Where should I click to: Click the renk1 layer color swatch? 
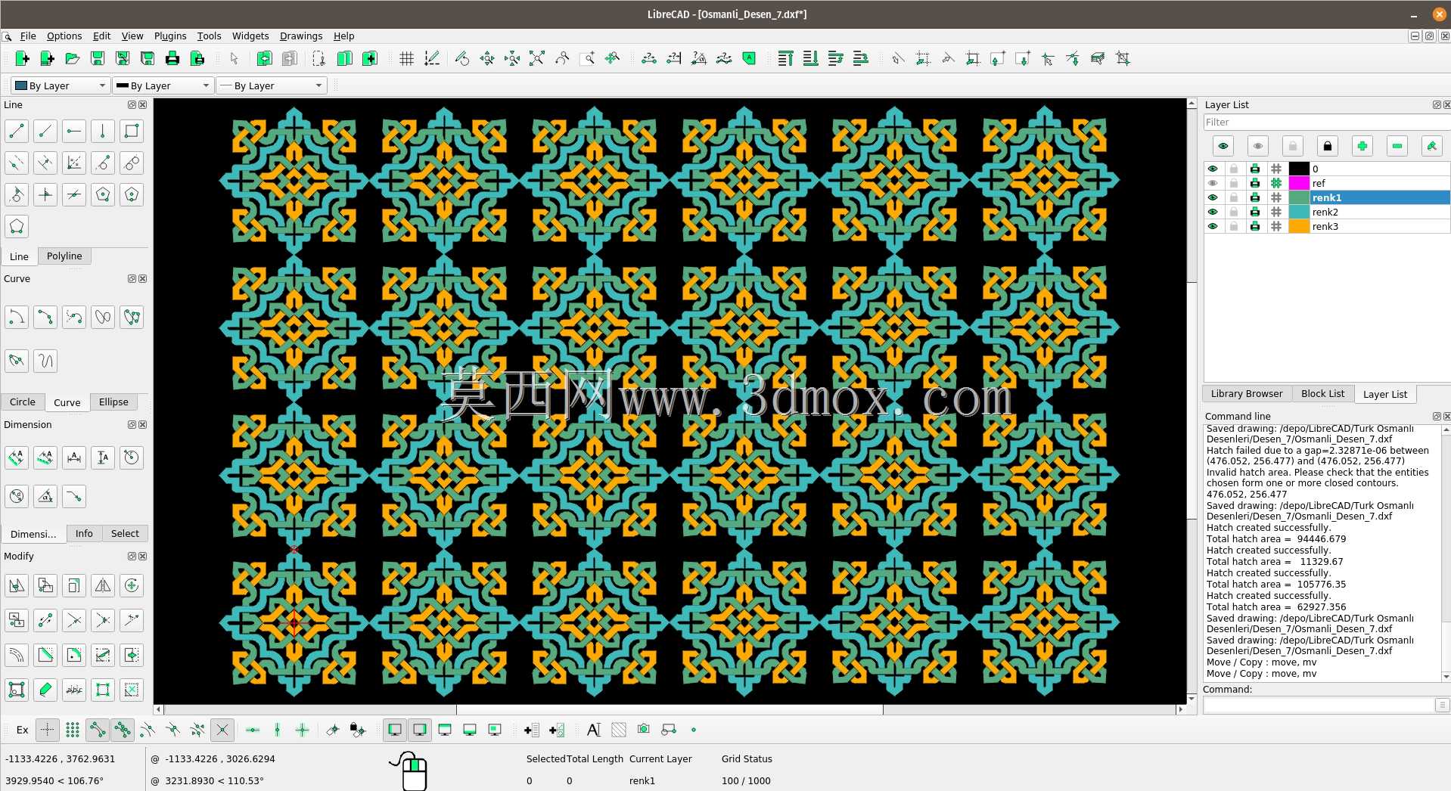click(x=1299, y=197)
